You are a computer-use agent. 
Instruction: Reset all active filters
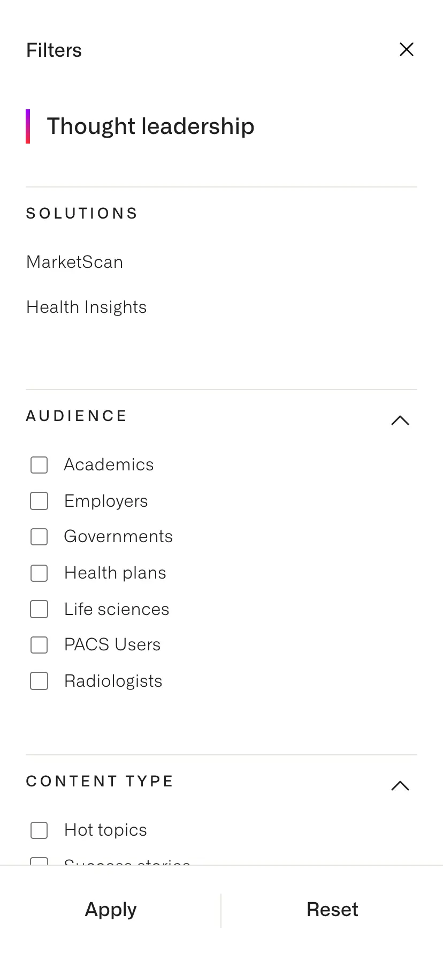point(332,909)
